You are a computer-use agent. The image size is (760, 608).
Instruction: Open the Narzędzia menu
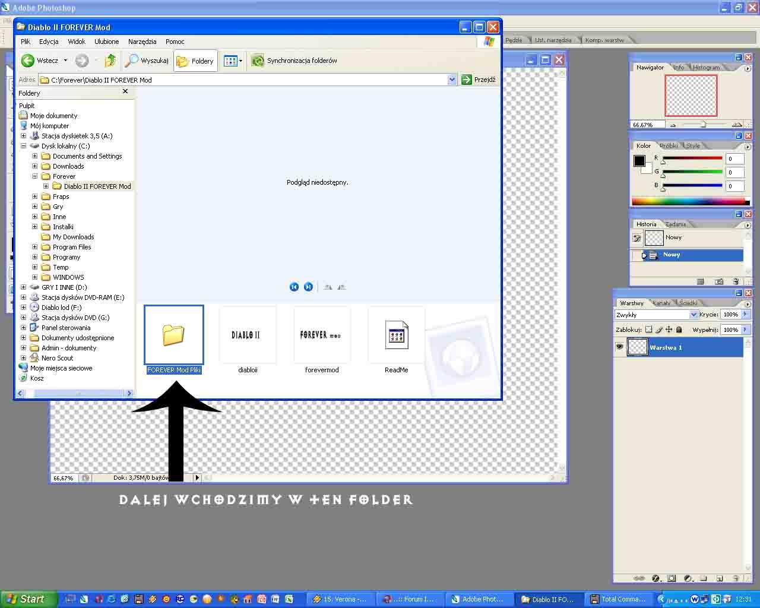[142, 42]
